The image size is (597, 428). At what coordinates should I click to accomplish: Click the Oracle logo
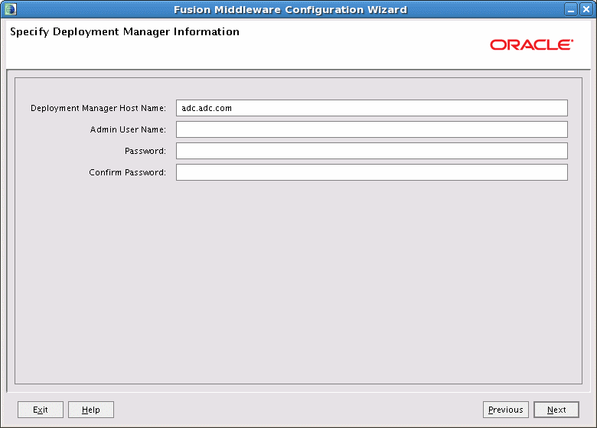[x=531, y=44]
